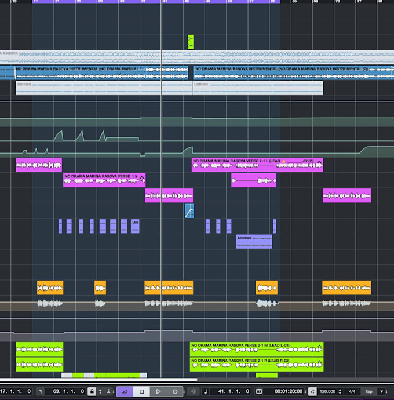Edit the primary position 41.1.1.0

point(234,391)
